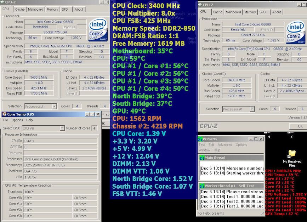
Task: Open the About tab in right CPU-Z
Action: [x=277, y=12]
